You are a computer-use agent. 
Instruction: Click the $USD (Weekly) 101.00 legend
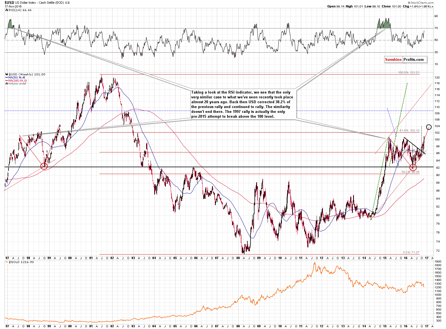point(27,74)
